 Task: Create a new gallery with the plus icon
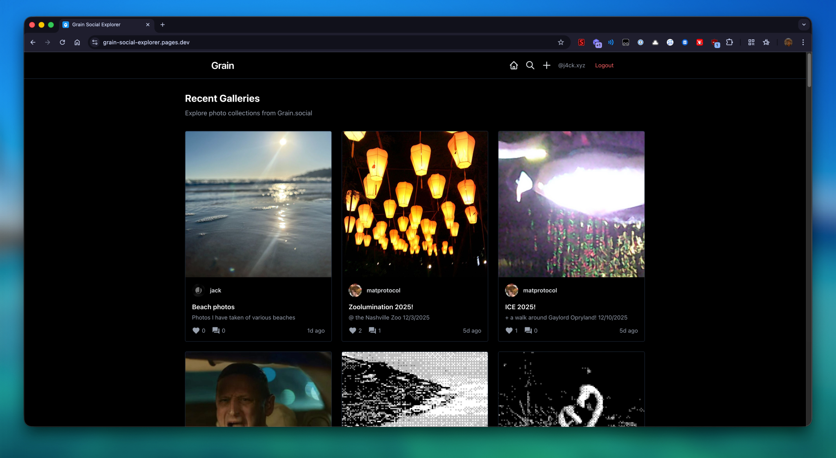click(x=546, y=65)
